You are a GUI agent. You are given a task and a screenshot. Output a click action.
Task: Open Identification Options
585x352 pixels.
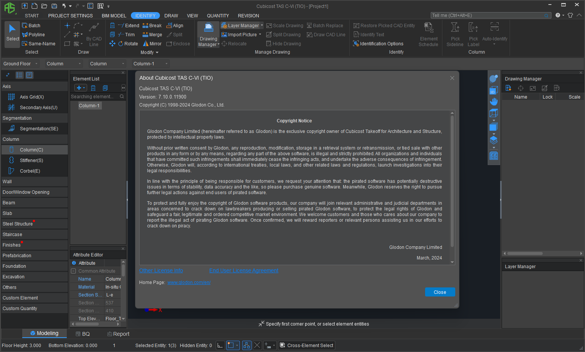pos(378,44)
